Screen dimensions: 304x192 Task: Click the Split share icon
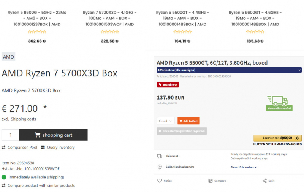tap(264, 181)
